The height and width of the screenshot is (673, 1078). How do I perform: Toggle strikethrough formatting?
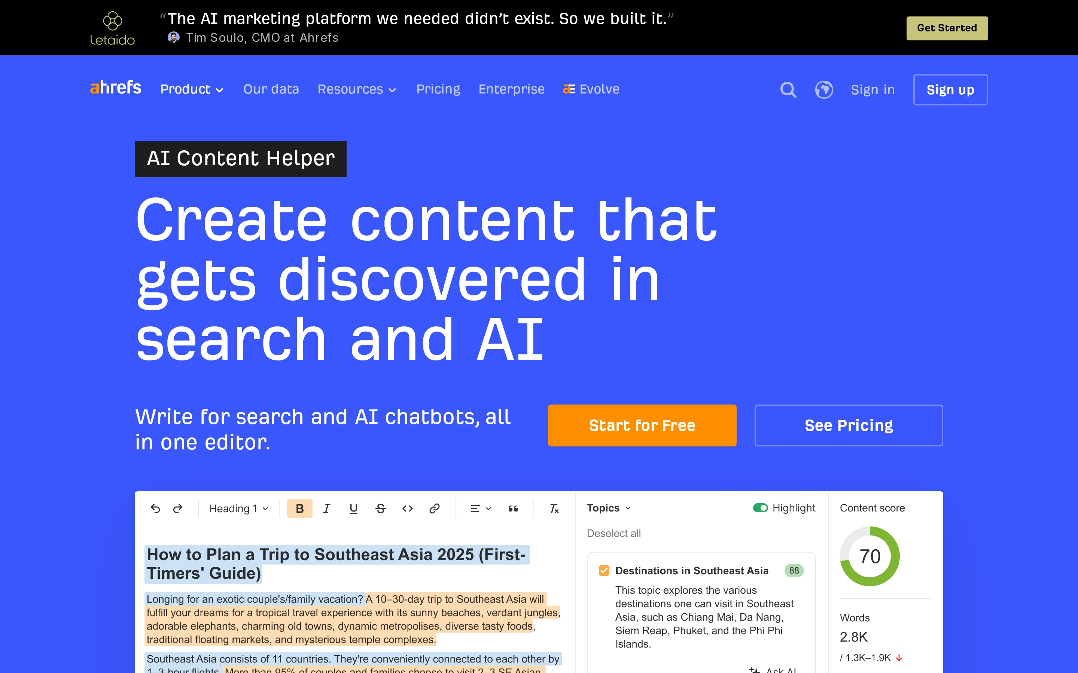pyautogui.click(x=380, y=508)
